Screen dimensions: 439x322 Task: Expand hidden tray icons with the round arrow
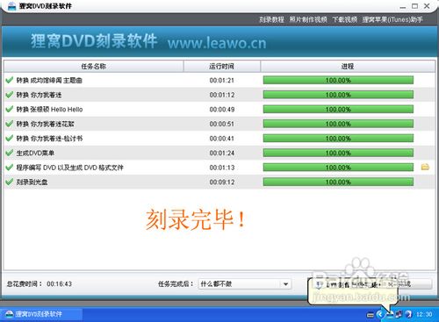[380, 314]
